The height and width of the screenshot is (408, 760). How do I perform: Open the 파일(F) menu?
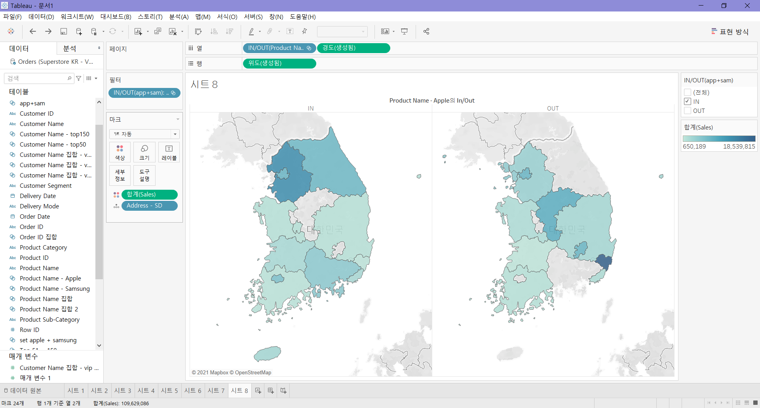pyautogui.click(x=12, y=17)
